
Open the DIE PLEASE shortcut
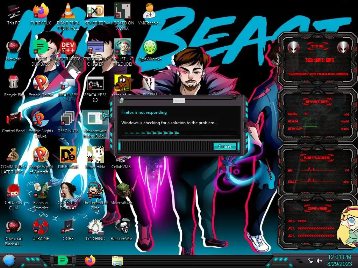click(x=68, y=158)
